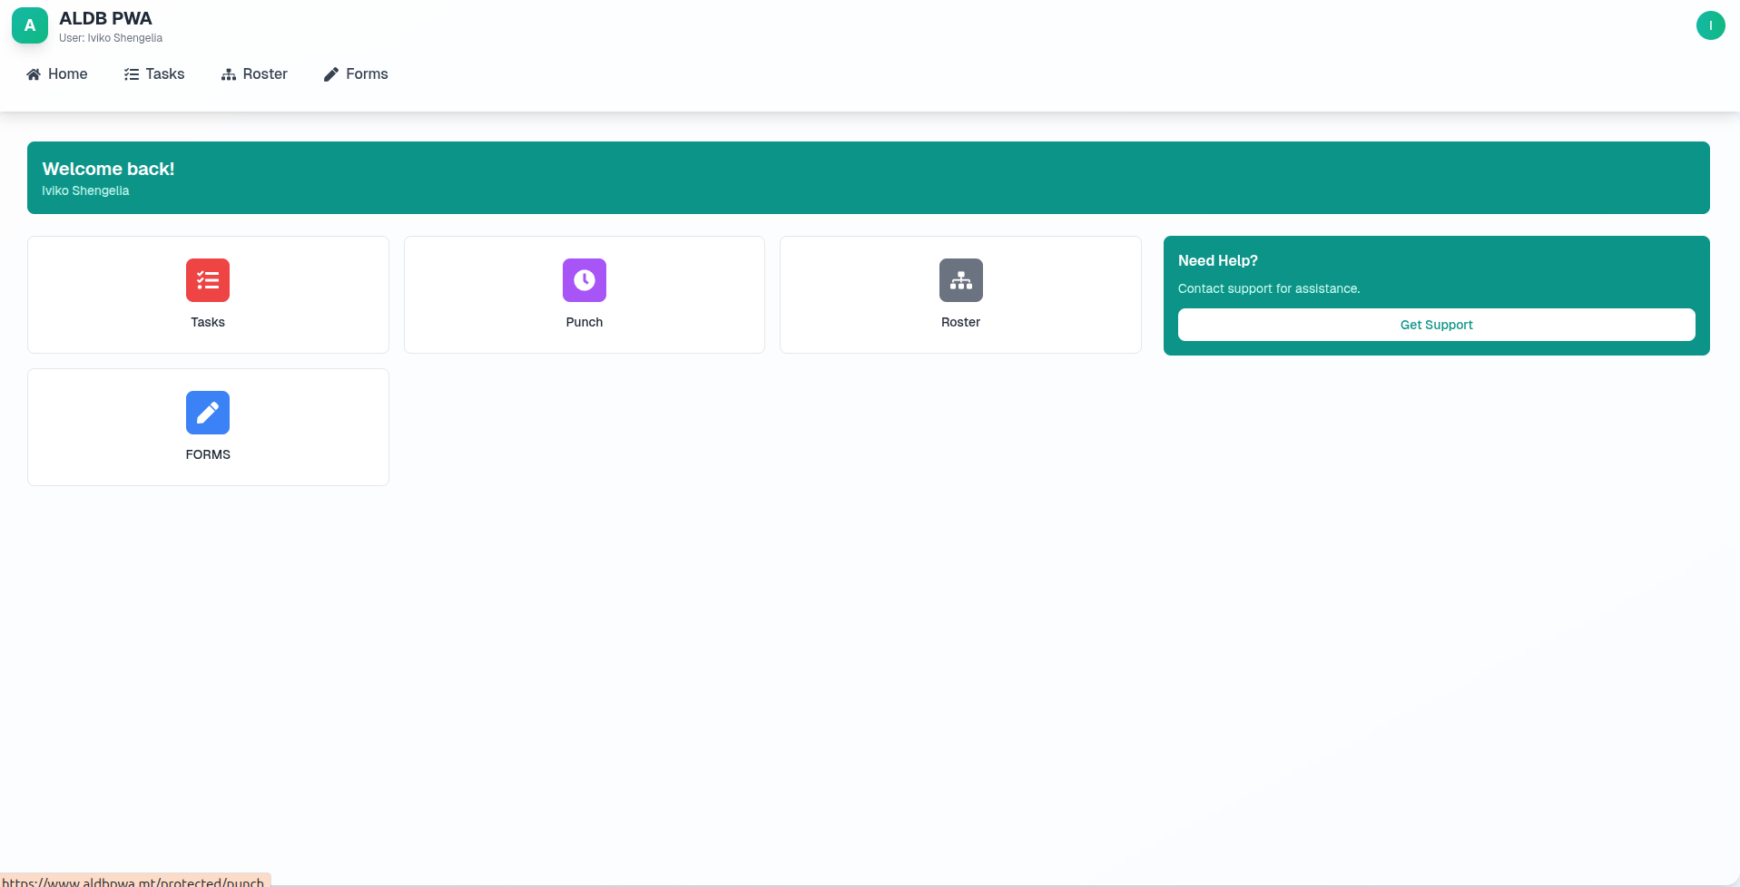Open Forms from the top navigation

(367, 74)
